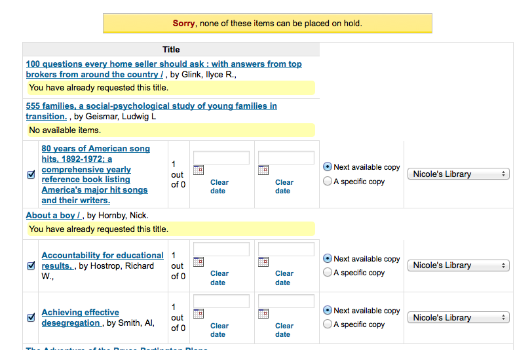Open first calendar icon for Achieving desegregation row
This screenshot has height=350, width=532.
click(x=199, y=313)
